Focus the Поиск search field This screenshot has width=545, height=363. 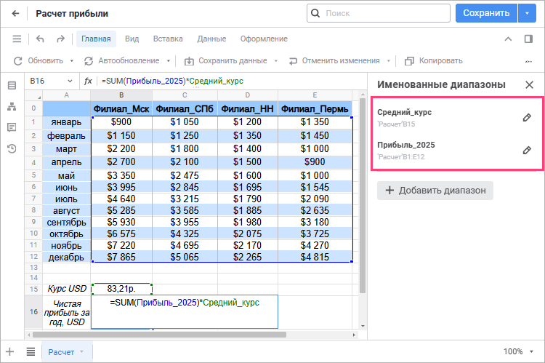pos(379,13)
